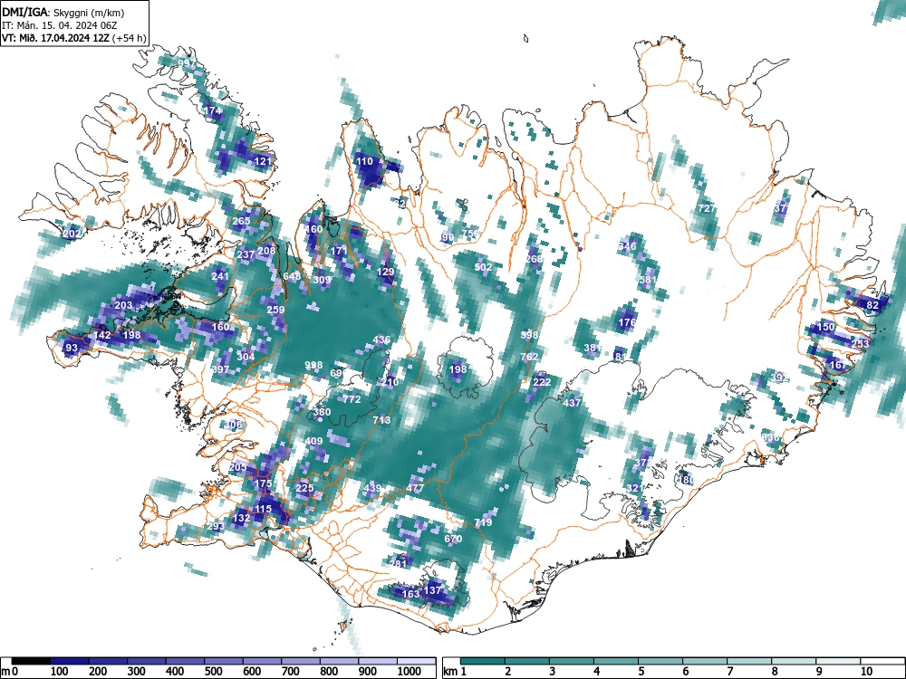
Task: Click the DMI/IGA Skyggni (m/km) title text
Action: [x=63, y=12]
